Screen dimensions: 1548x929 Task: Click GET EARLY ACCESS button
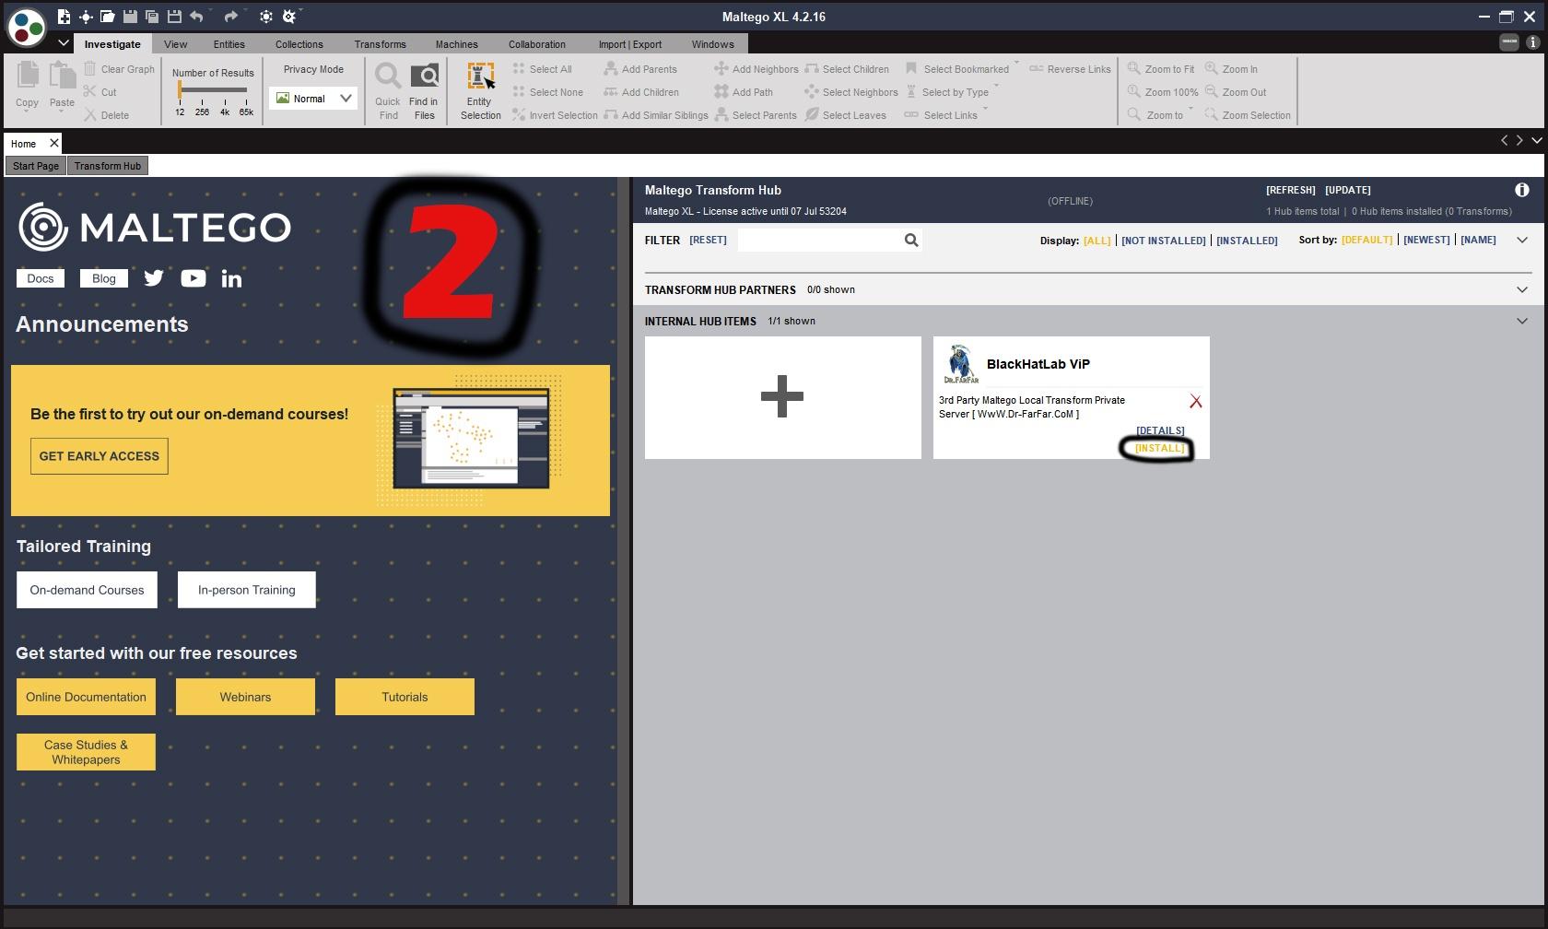[100, 456]
